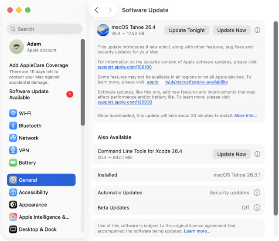Viewport: 279px width, 241px height.
Task: Open Software Update Available notice
Action: (41, 95)
